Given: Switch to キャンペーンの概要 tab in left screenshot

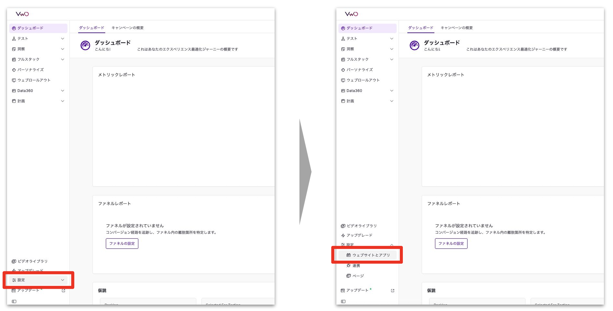Looking at the screenshot, I should point(127,28).
